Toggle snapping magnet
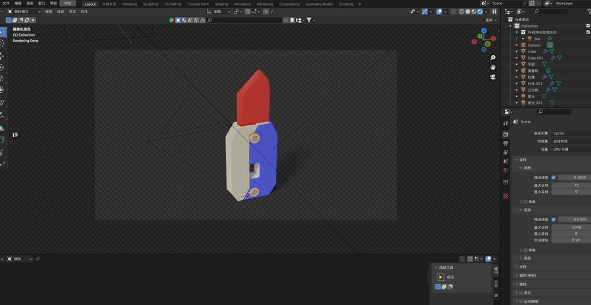Viewport: 591px width, 305px height. (x=248, y=12)
